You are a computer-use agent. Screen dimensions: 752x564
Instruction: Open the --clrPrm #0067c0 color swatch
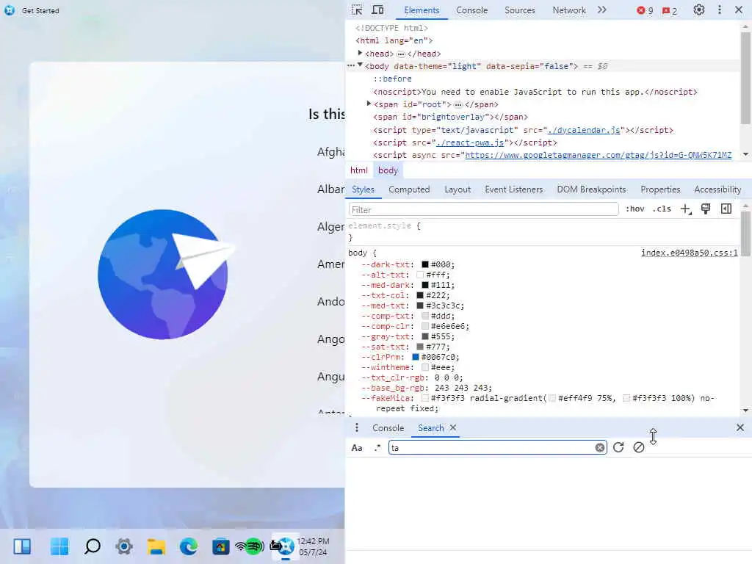[x=416, y=358]
